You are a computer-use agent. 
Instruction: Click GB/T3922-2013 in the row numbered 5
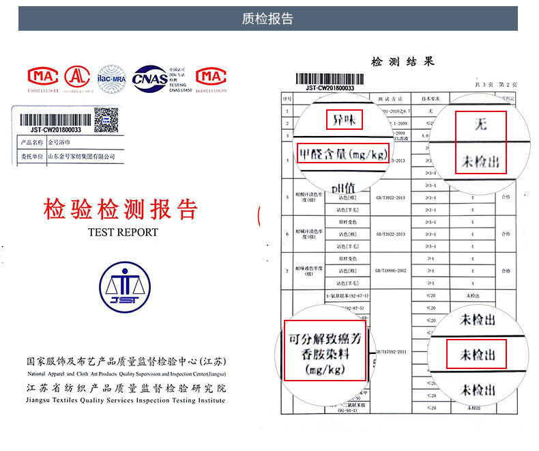click(391, 197)
